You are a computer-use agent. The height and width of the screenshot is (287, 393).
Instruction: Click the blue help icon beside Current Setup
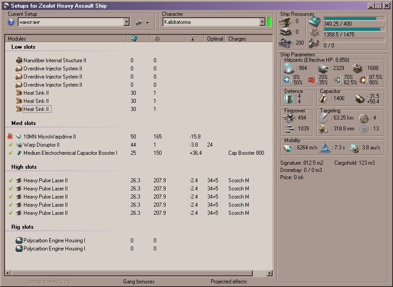11,22
